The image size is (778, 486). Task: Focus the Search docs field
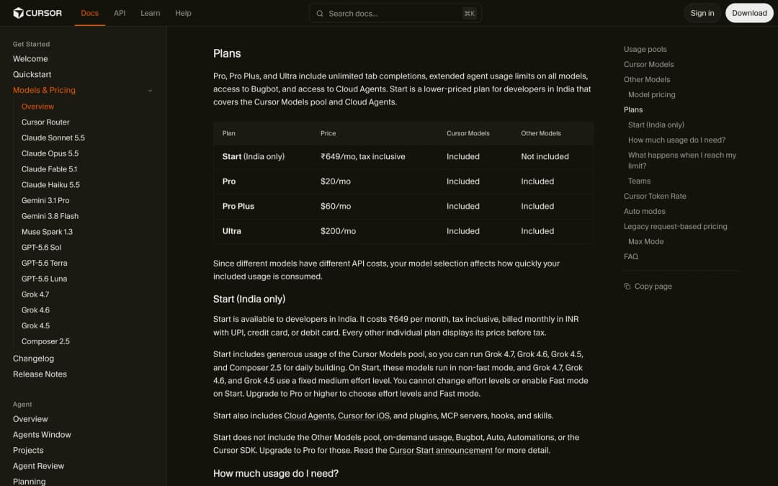pyautogui.click(x=395, y=14)
